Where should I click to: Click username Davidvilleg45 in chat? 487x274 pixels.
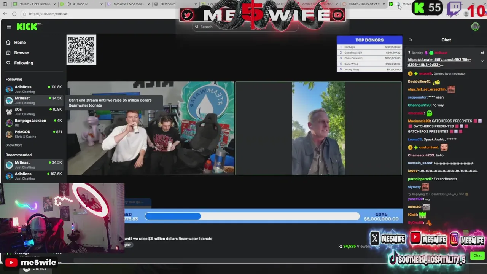click(419, 81)
